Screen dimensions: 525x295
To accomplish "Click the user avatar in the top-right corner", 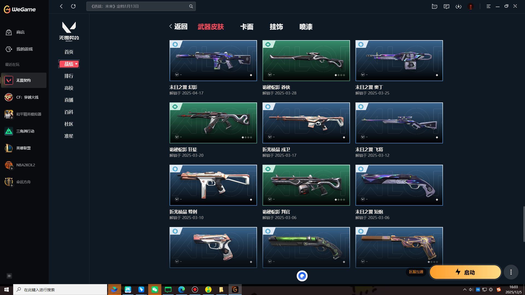I will point(471,6).
